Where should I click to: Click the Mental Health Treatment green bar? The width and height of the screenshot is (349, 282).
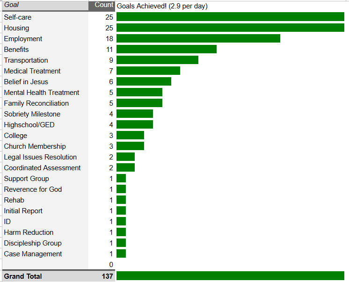point(139,92)
